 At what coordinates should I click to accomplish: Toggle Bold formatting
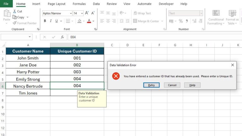point(45,21)
